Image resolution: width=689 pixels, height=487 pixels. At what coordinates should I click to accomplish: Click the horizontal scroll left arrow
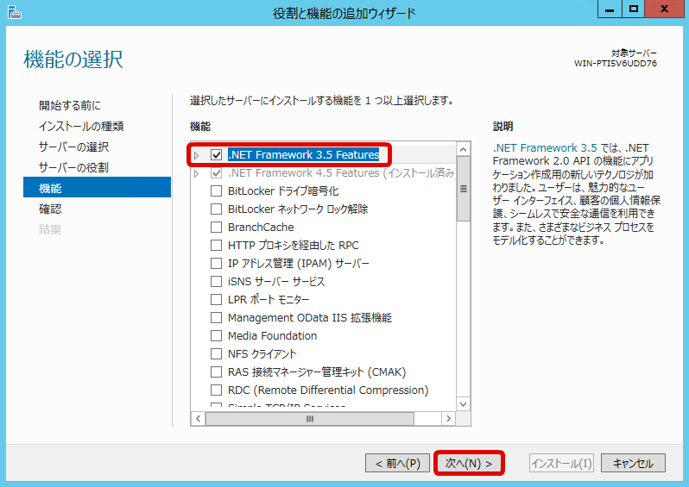click(199, 419)
